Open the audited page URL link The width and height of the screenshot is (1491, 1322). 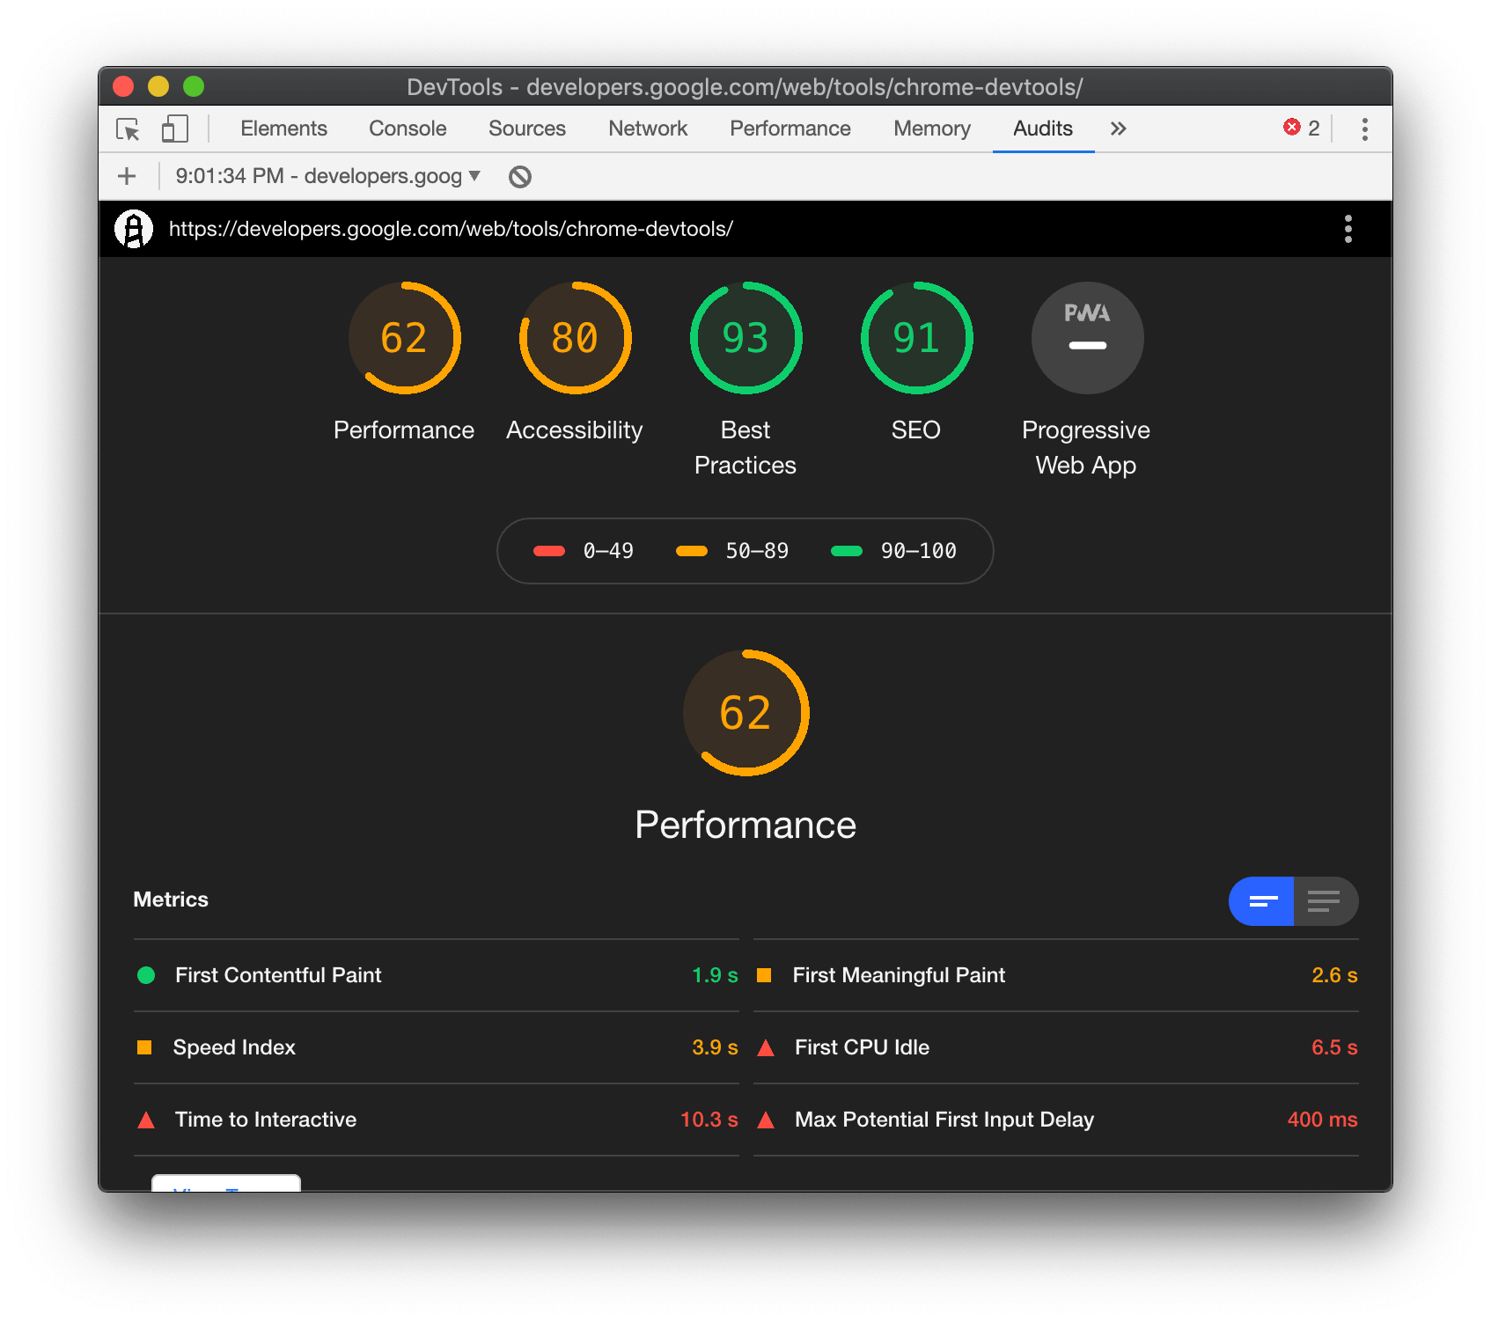(x=451, y=229)
